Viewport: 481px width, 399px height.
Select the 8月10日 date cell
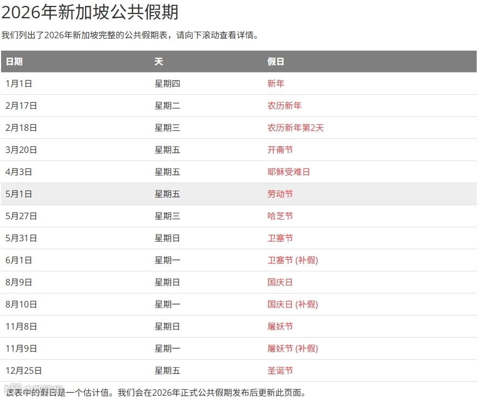21,304
